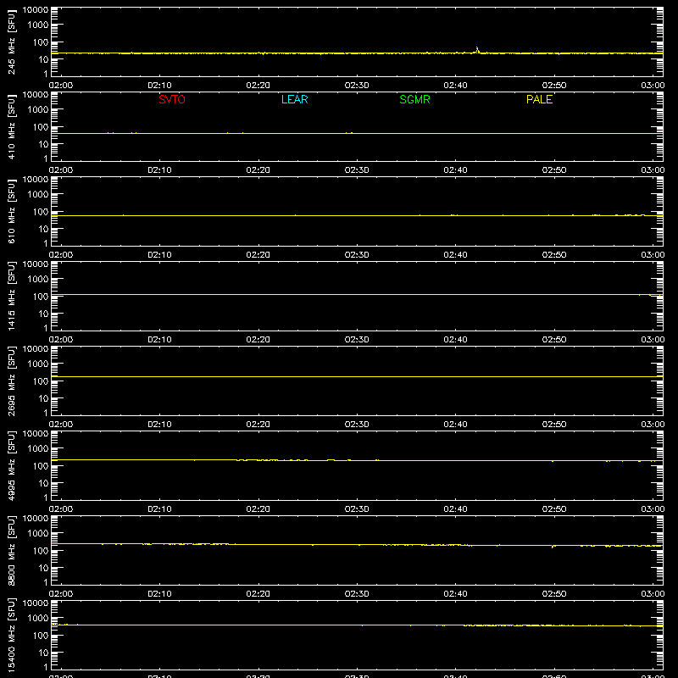
Task: Click the 100 y-axis value on 4995 MHz plot
Action: coord(41,465)
